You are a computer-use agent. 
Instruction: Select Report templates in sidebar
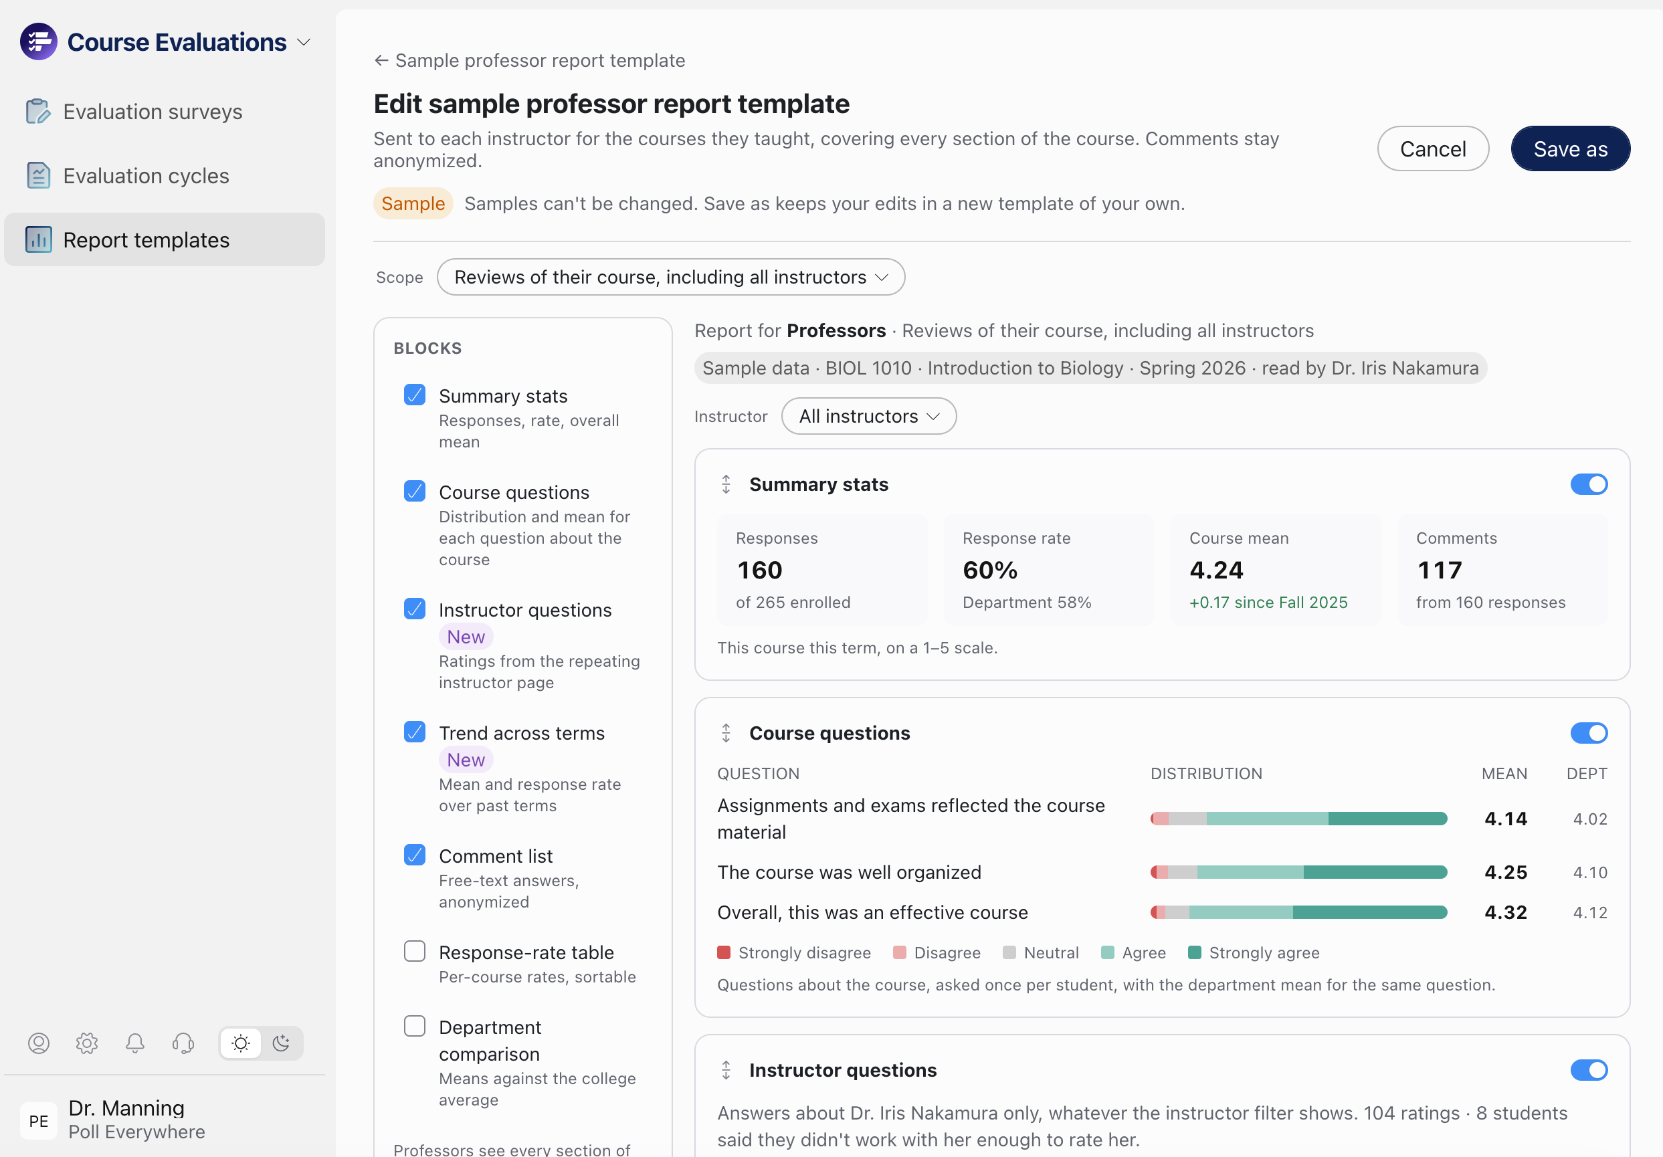[x=165, y=239]
